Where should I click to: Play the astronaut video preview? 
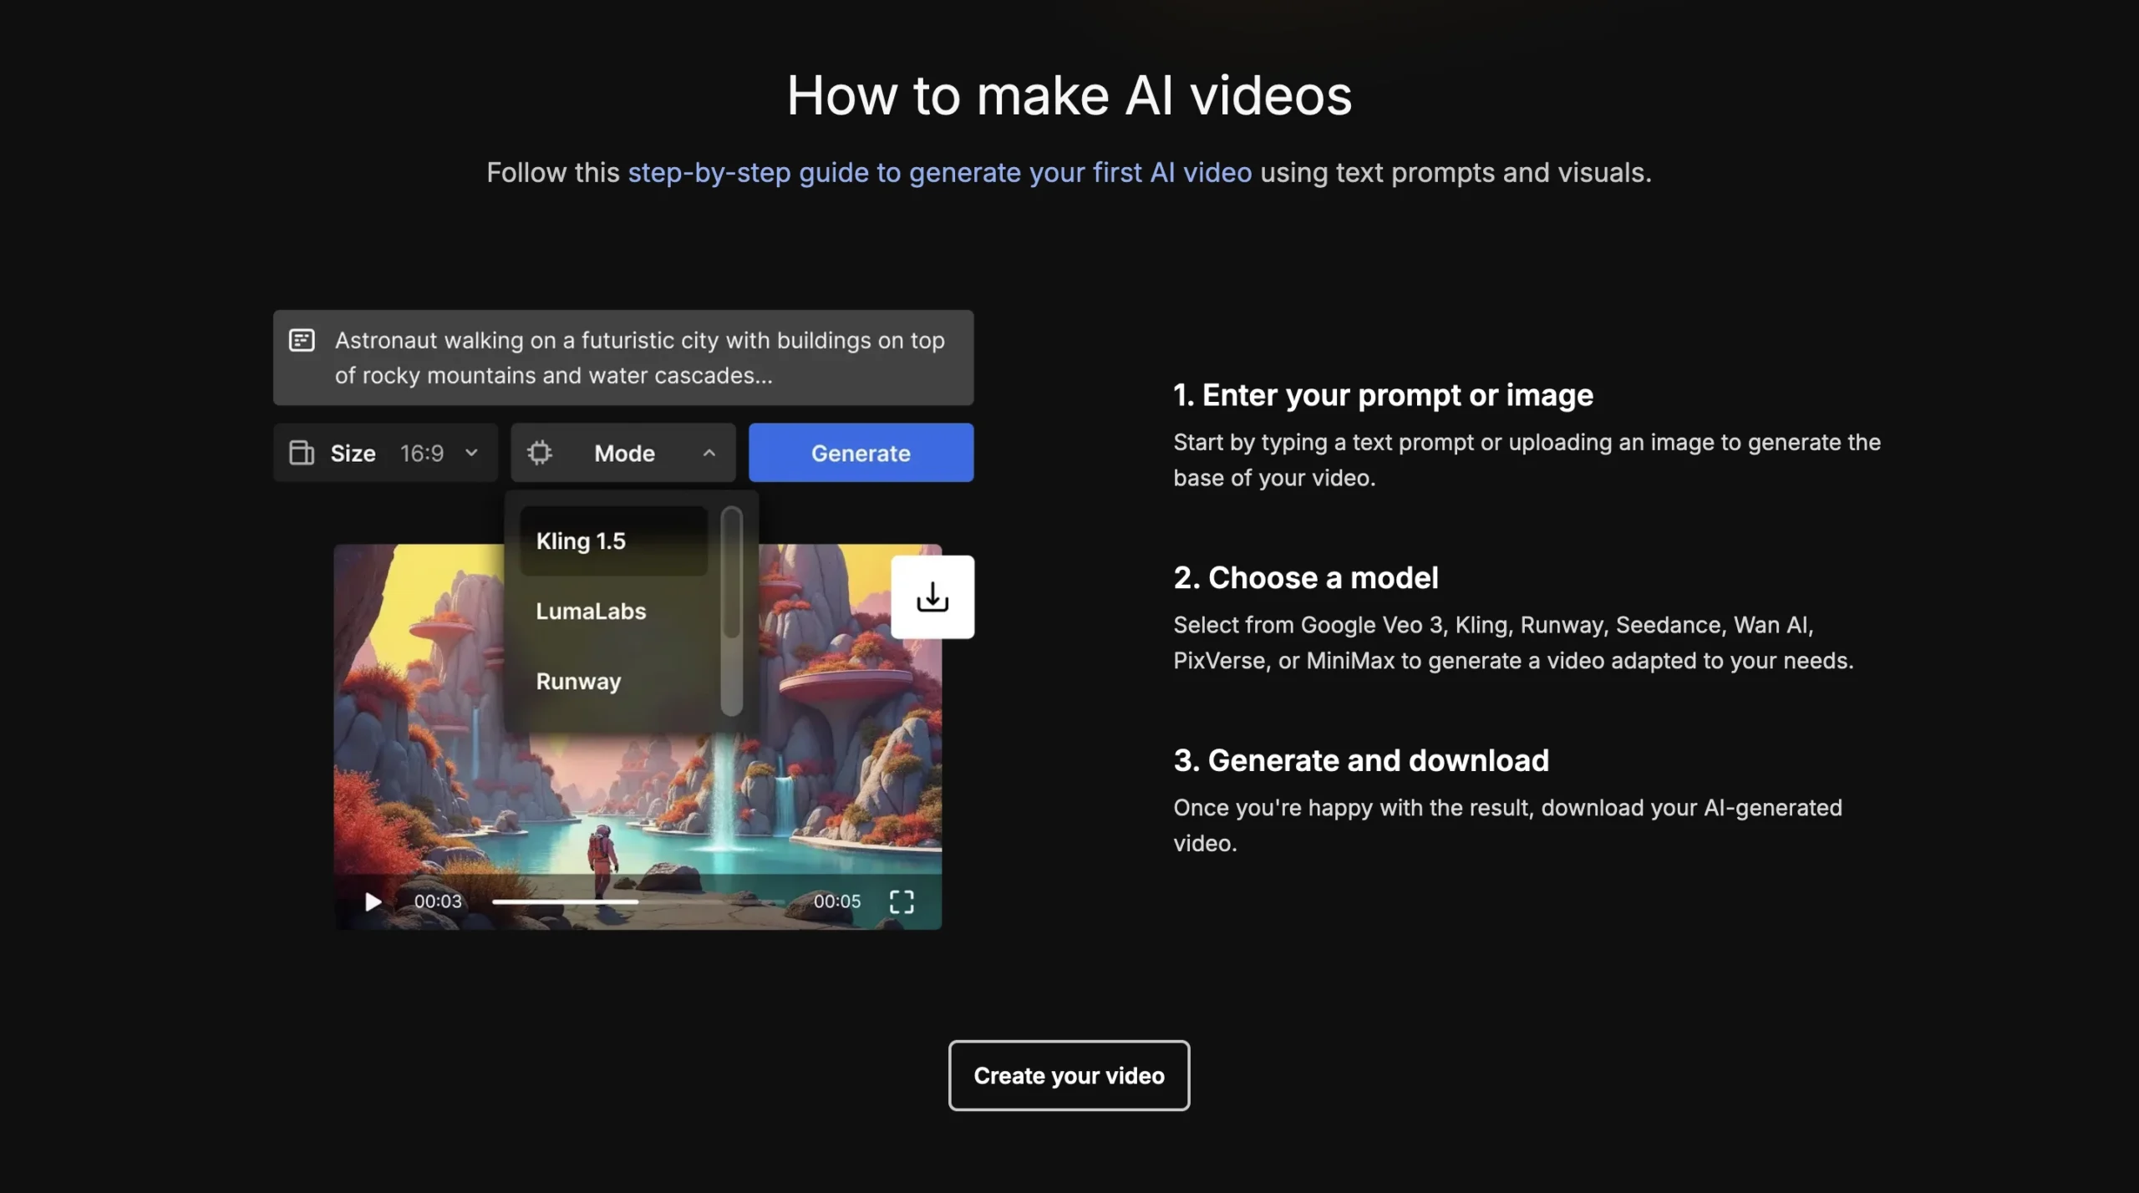372,901
